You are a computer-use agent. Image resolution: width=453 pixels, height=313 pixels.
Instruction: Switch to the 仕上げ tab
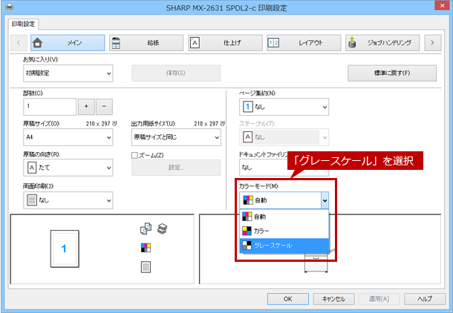[225, 43]
